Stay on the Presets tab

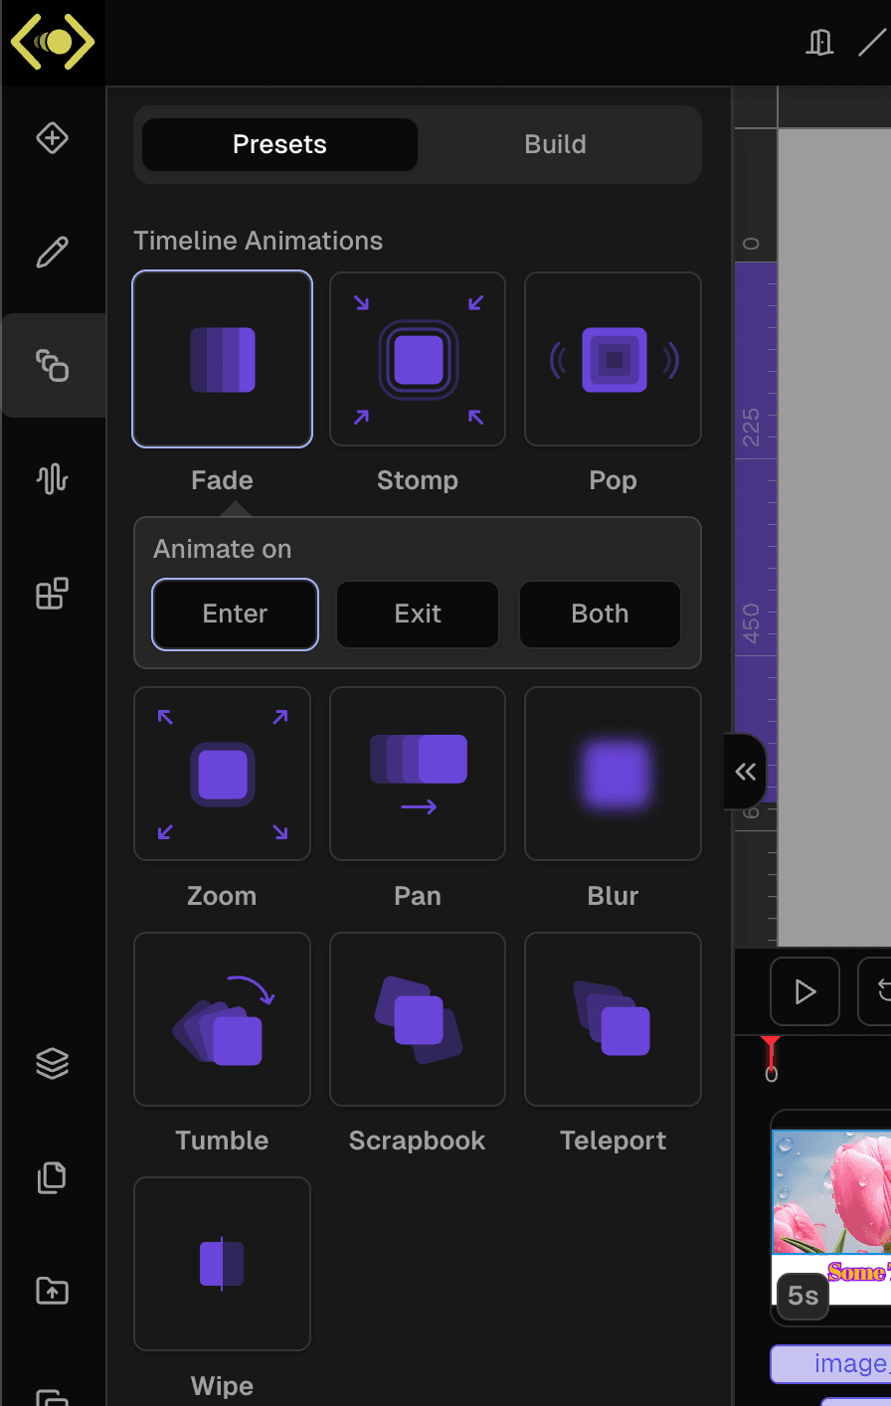click(x=278, y=144)
